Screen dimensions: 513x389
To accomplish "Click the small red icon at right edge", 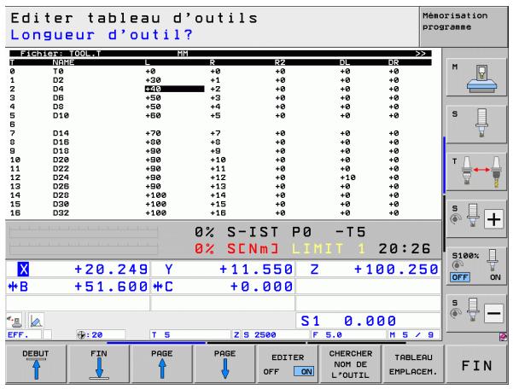I will click(504, 336).
